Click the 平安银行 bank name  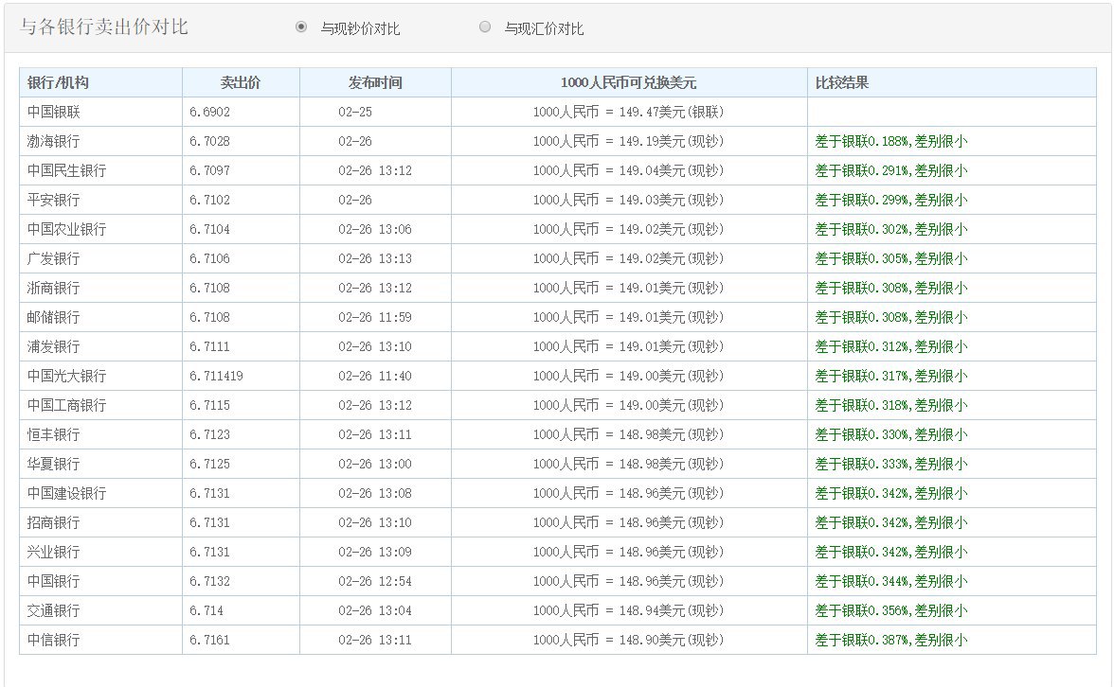point(54,200)
